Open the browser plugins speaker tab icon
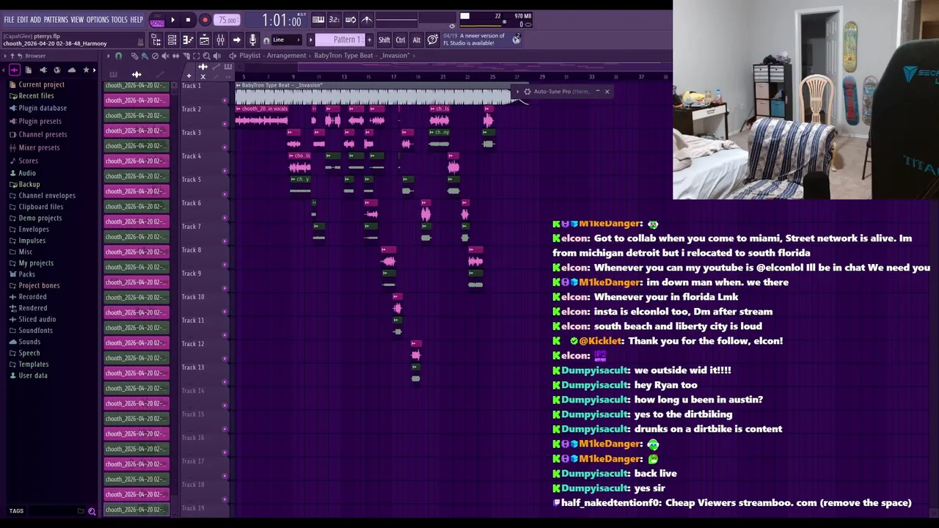Image resolution: width=939 pixels, height=528 pixels. point(43,70)
